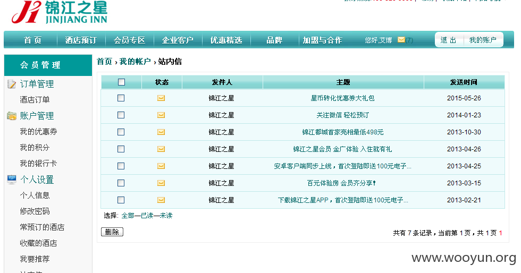Select 未读 unread messages link
Image resolution: width=521 pixels, height=273 pixels.
point(166,216)
